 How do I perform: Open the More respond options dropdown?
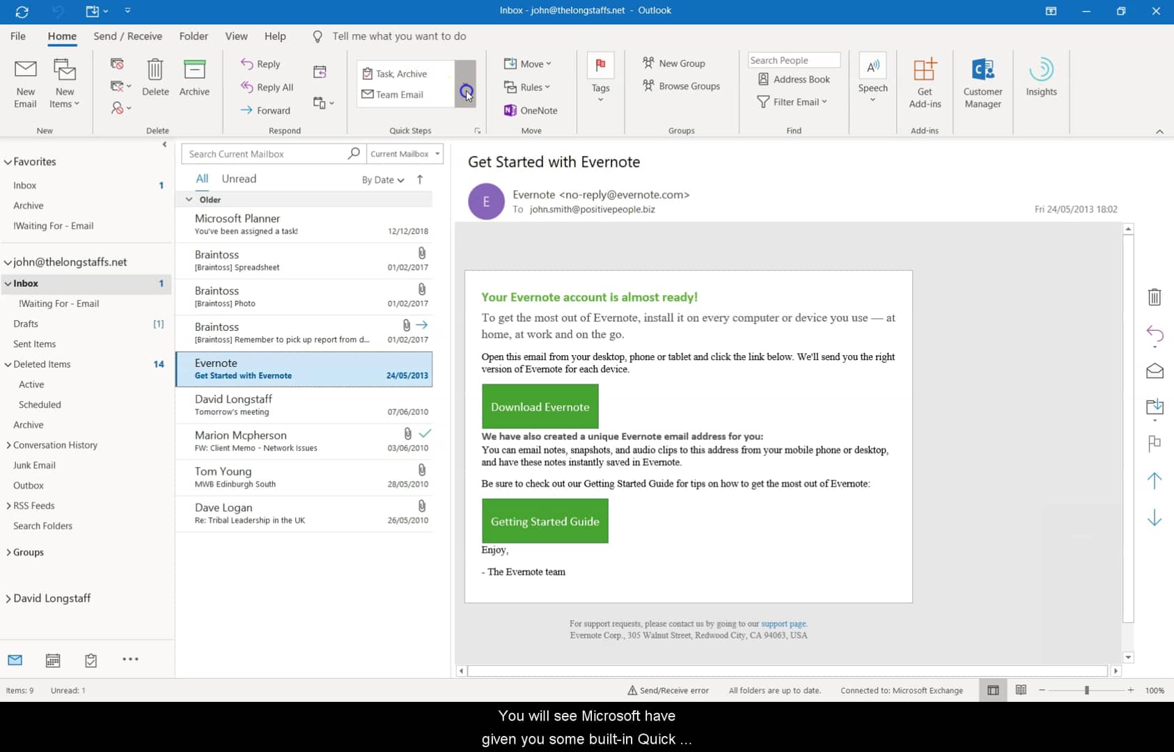(x=324, y=103)
